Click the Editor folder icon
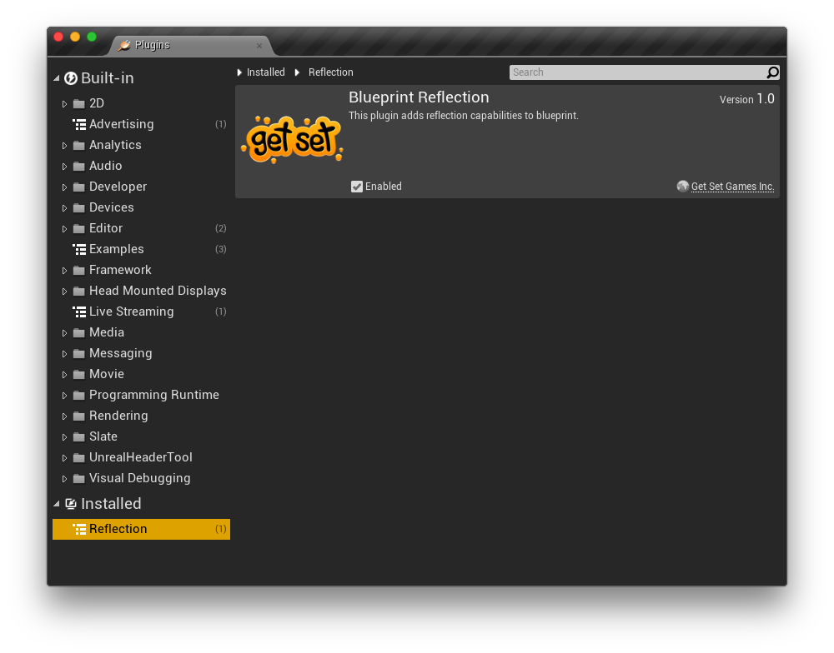834x653 pixels. 78,228
